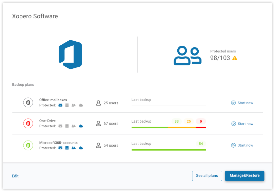
Task: Click the large Office 365 logo
Action: [70, 55]
